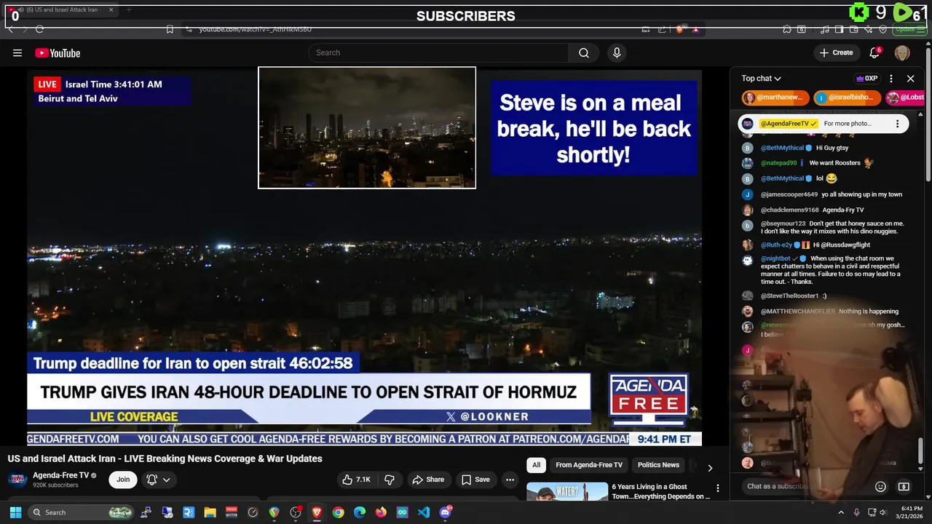The image size is (932, 524).
Task: Open the Agenda-Free TV channel name link
Action: 60,475
